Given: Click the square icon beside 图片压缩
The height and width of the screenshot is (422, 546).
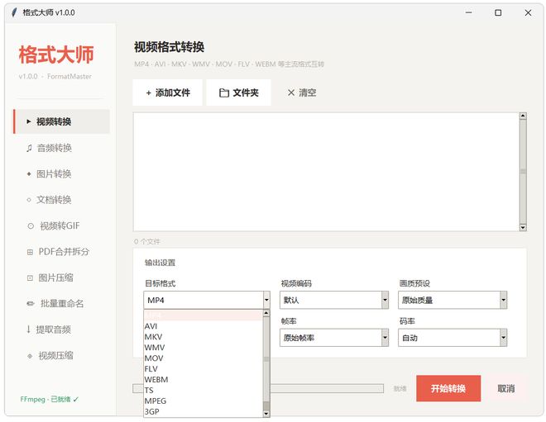Looking at the screenshot, I should [30, 277].
